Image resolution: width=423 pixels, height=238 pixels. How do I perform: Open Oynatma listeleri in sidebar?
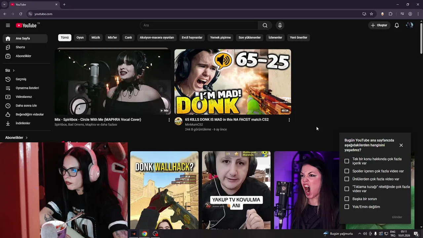click(25, 88)
